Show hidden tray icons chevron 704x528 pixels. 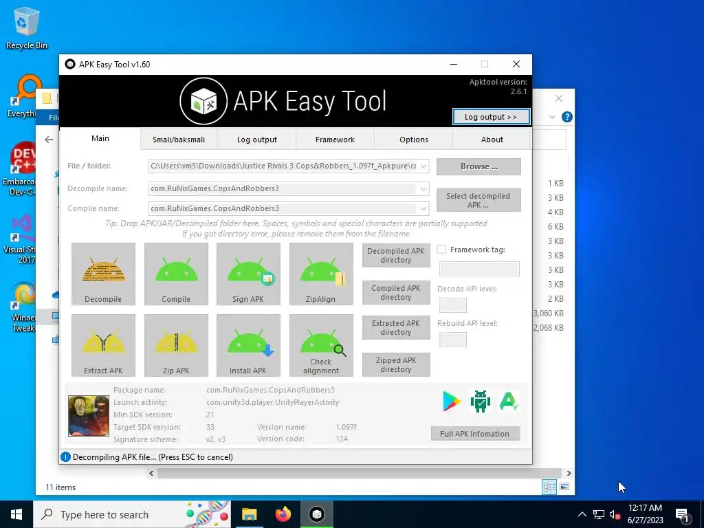pyautogui.click(x=582, y=514)
